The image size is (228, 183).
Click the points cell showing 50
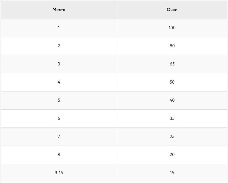click(x=172, y=82)
